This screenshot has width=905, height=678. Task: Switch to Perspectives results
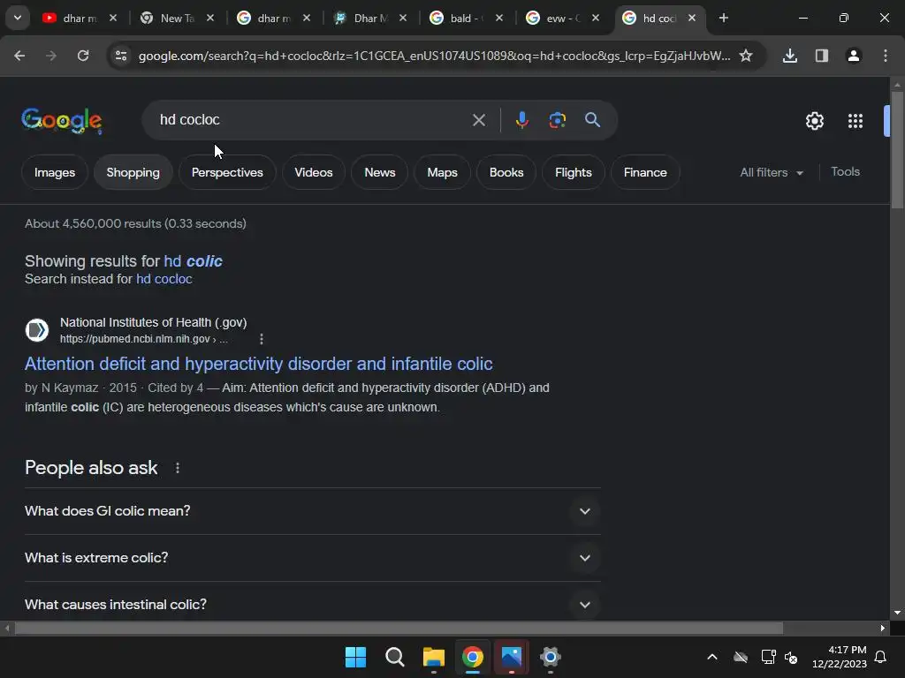[227, 172]
